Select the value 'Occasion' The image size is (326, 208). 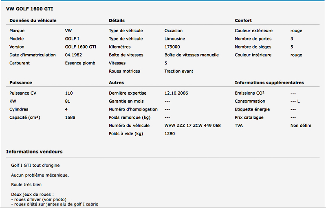(x=174, y=31)
